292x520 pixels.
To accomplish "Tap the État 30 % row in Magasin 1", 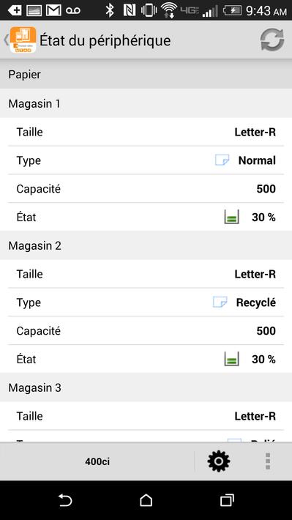I will pos(146,218).
